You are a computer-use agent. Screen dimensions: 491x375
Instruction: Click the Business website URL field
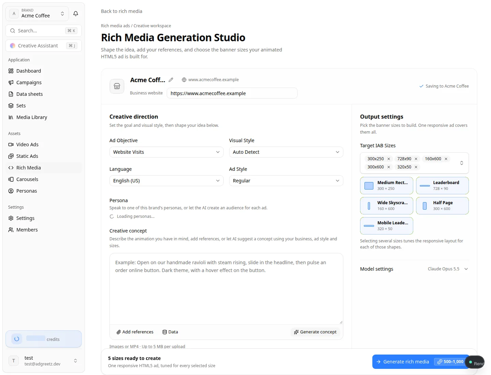pos(232,93)
